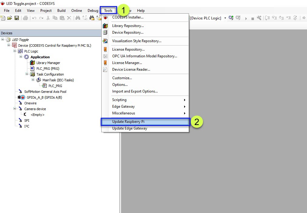Collapse the Camera device node
This screenshot has height=213, width=307.
pyautogui.click(x=15, y=109)
